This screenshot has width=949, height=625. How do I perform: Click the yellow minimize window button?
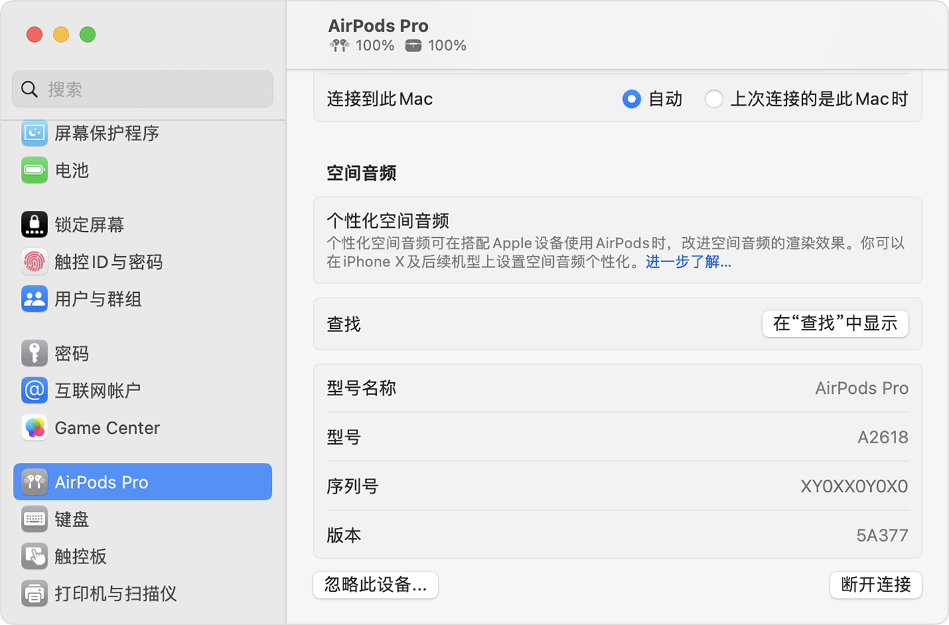pyautogui.click(x=61, y=35)
